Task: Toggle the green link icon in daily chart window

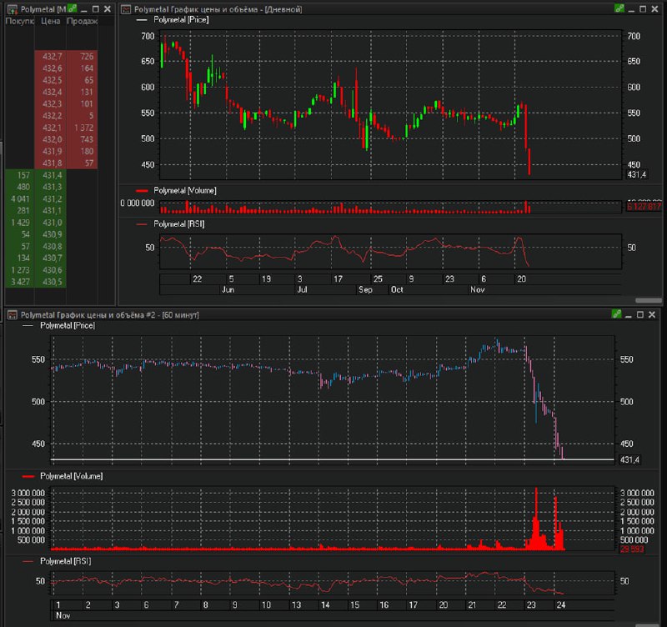Action: click(x=619, y=8)
